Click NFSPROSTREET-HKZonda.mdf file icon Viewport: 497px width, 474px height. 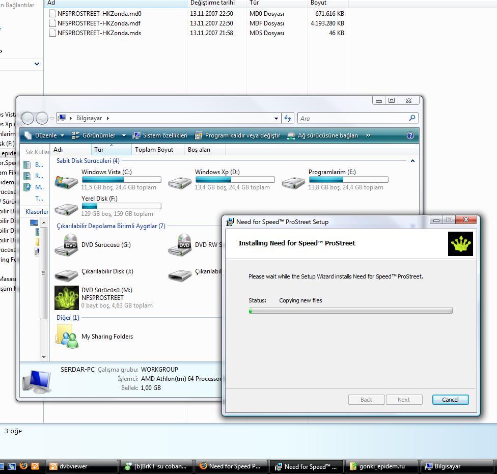[x=52, y=23]
